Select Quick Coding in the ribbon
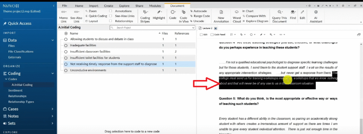Viewport: 363px width, 134px height. pyautogui.click(x=96, y=16)
